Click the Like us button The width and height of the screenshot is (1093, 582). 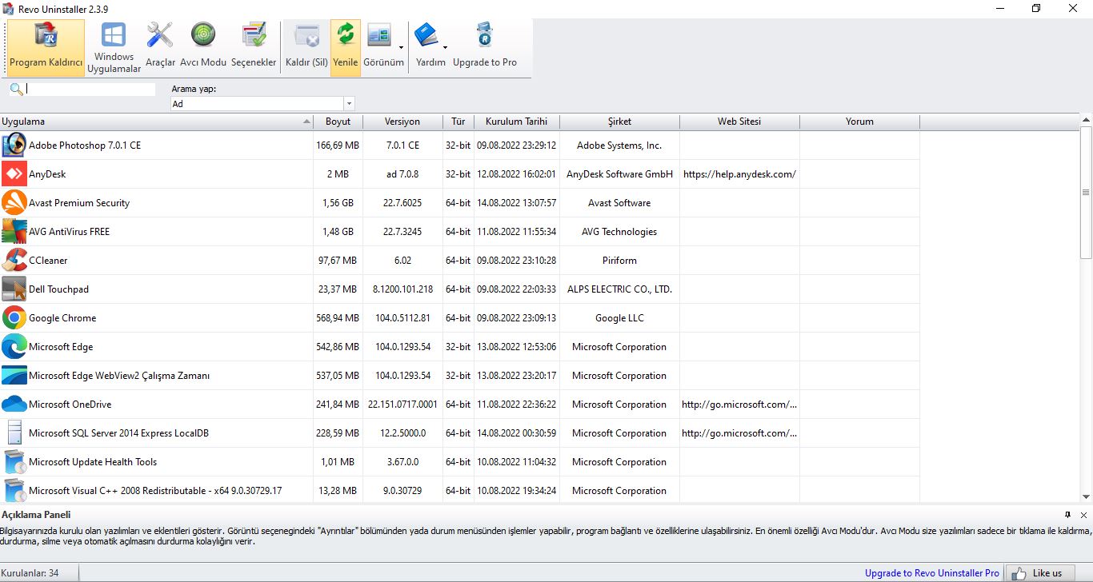point(1039,572)
